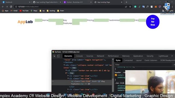This screenshot has width=175, height=98.
Task: Click the Home nav link
Action: [45, 20]
